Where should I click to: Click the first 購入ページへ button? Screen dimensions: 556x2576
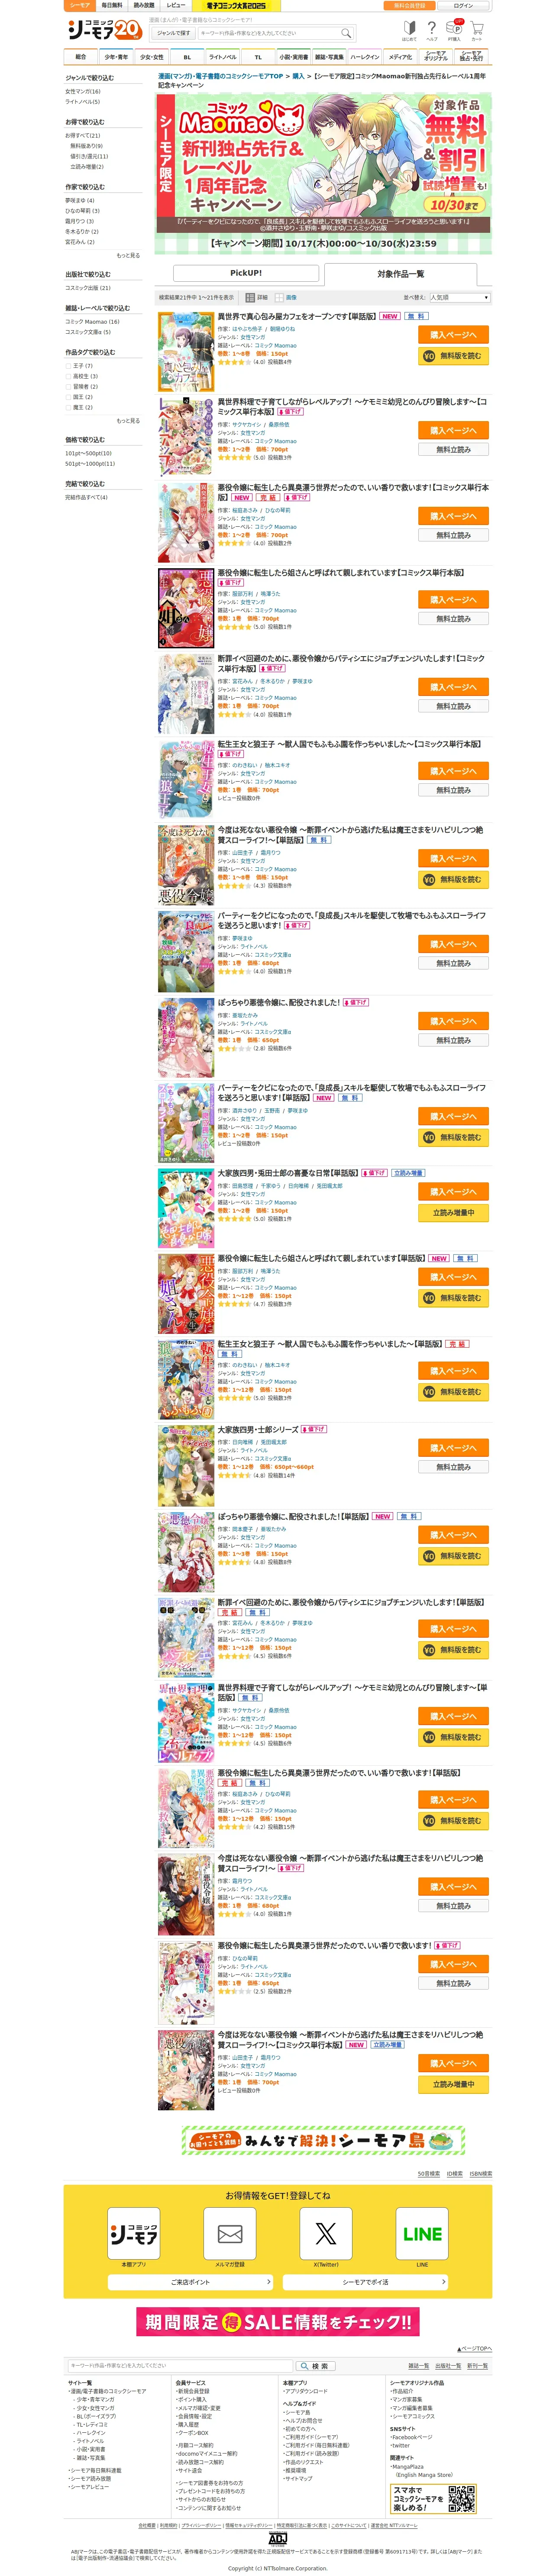point(453,335)
